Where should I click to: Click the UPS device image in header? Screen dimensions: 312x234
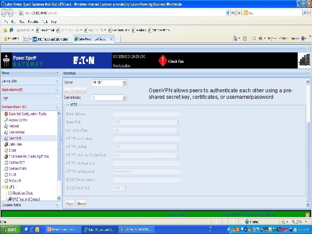pyautogui.click(x=304, y=61)
